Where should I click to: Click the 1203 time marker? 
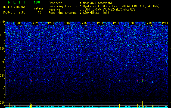pyautogui.click(x=51, y=23)
